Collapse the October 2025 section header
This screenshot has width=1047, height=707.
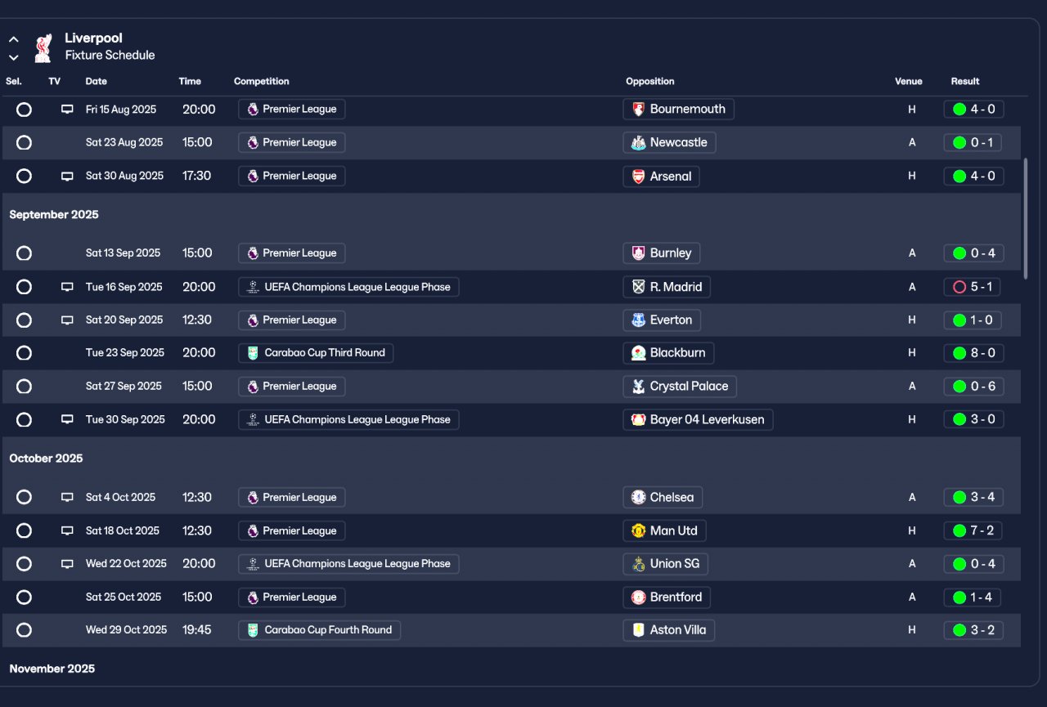pyautogui.click(x=47, y=459)
